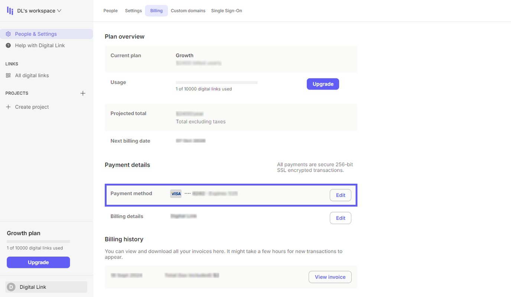
Task: Click the highlighted Payment method row
Action: point(231,195)
